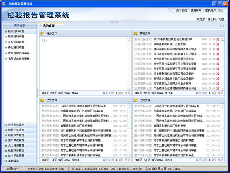Image resolution: width=230 pixels, height=173 pixels.
Task: Expand the 检验报告管理 menu group
Action: tap(6, 135)
